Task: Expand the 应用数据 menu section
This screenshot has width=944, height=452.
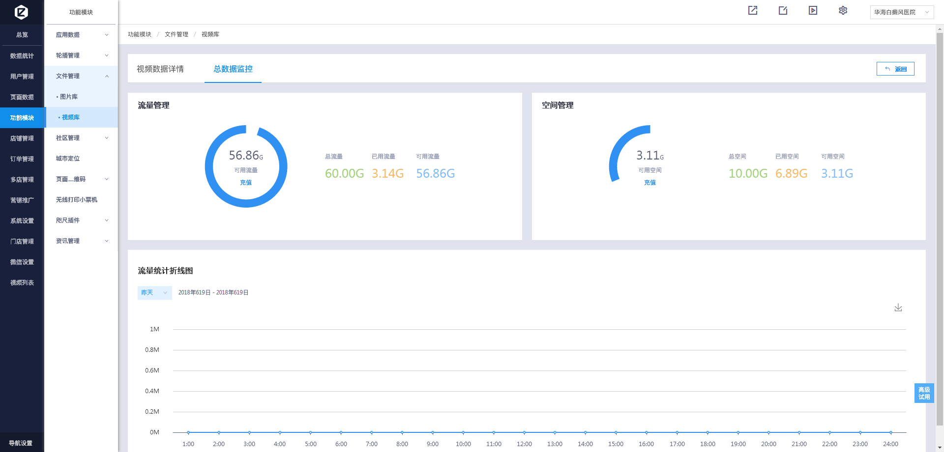Action: click(x=82, y=35)
